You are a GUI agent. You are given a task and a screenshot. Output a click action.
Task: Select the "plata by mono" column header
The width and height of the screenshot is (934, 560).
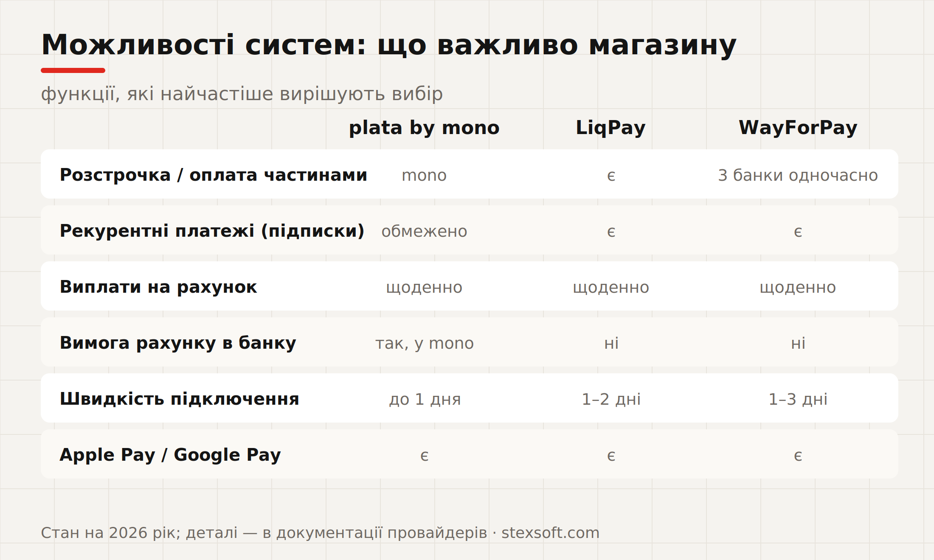[424, 128]
